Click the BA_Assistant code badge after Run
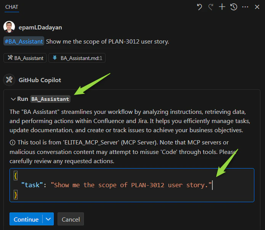The height and width of the screenshot is (230, 265). tap(50, 99)
